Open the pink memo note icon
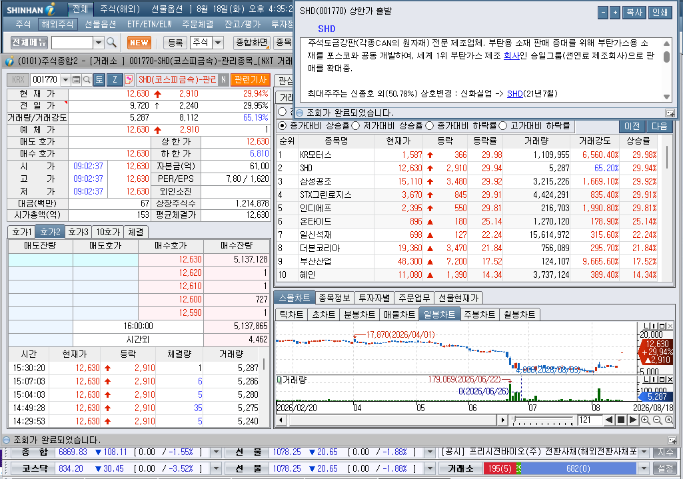Viewport: 683px width, 479px height. [x=129, y=80]
